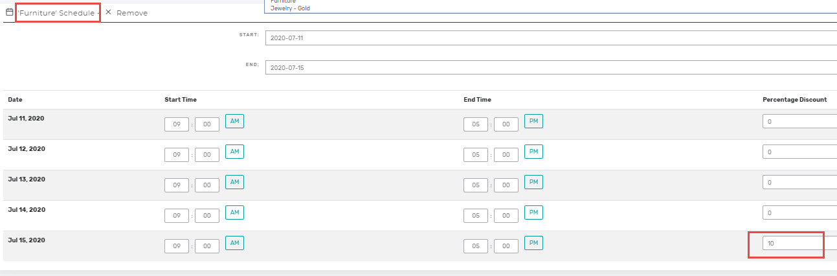Click the Percentage Discount column header
Image resolution: width=837 pixels, height=276 pixels.
pyautogui.click(x=794, y=100)
